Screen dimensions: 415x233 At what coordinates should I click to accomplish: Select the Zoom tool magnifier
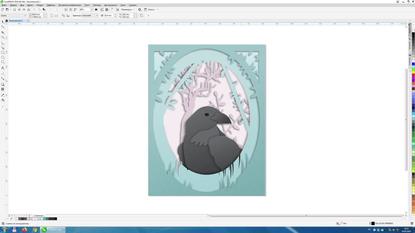point(3,37)
